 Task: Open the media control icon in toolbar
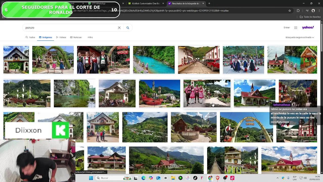307,11
